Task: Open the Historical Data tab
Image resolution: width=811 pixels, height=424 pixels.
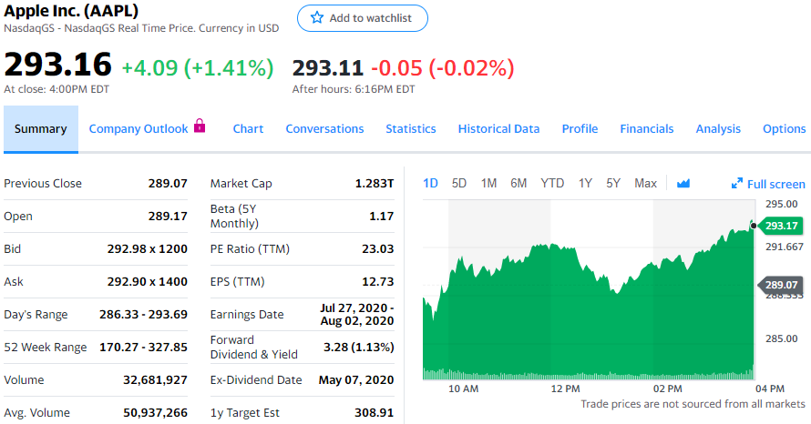Action: pyautogui.click(x=498, y=129)
